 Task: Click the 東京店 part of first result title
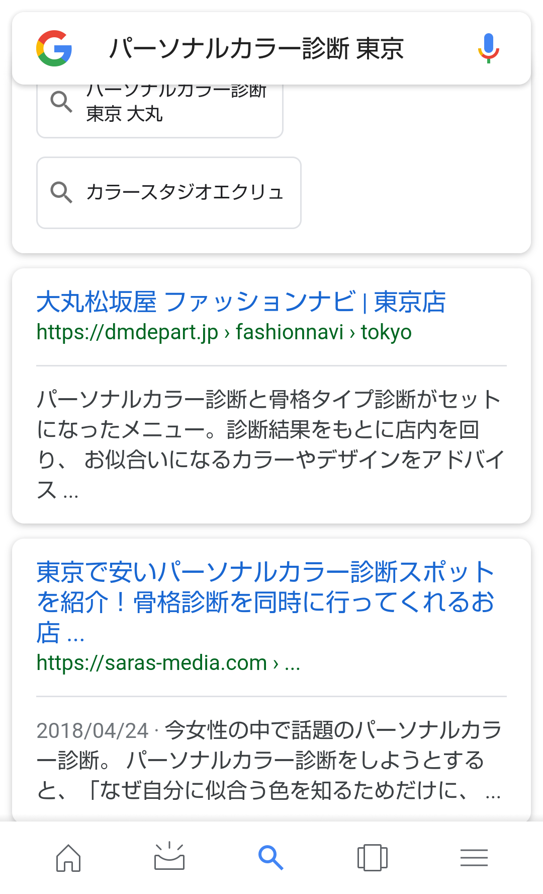coord(410,302)
